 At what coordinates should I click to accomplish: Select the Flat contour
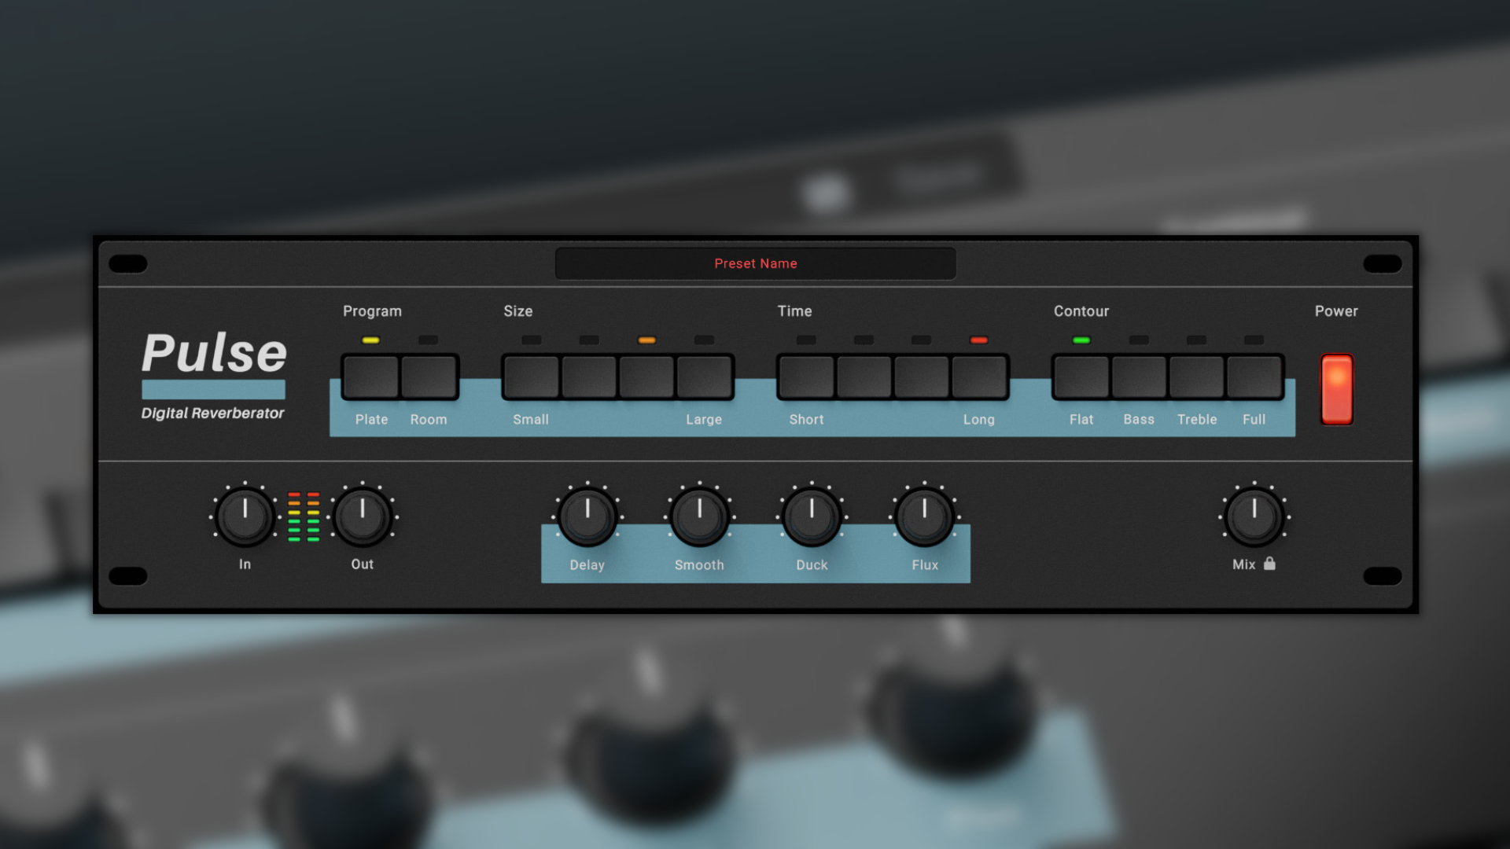[x=1081, y=377]
